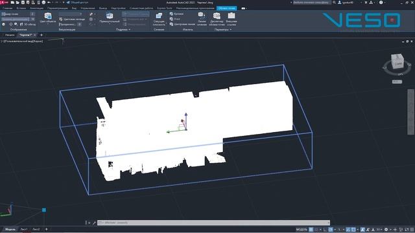Click the Autodesk App Store cart icon

click(366, 3)
